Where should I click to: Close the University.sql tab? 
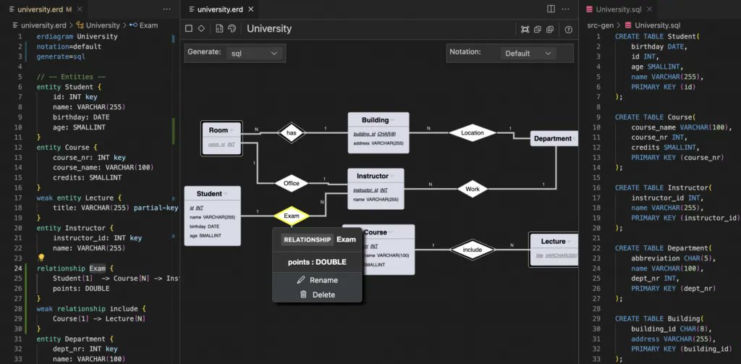coord(650,9)
